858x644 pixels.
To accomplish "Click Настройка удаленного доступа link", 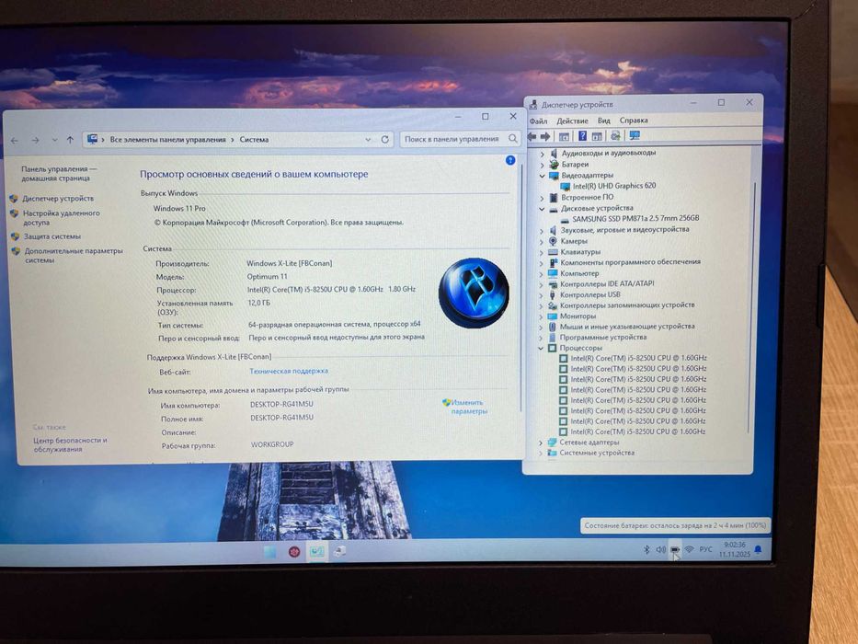I will point(62,217).
